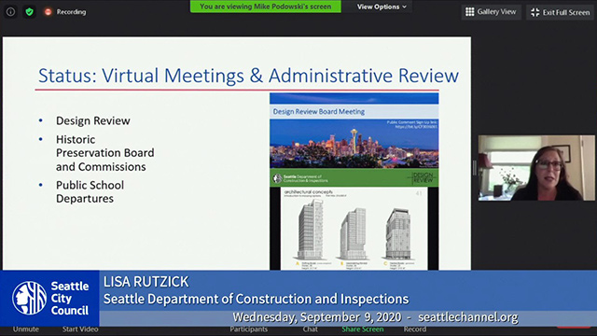Click the meeting info icon
The height and width of the screenshot is (336, 597).
(x=10, y=12)
